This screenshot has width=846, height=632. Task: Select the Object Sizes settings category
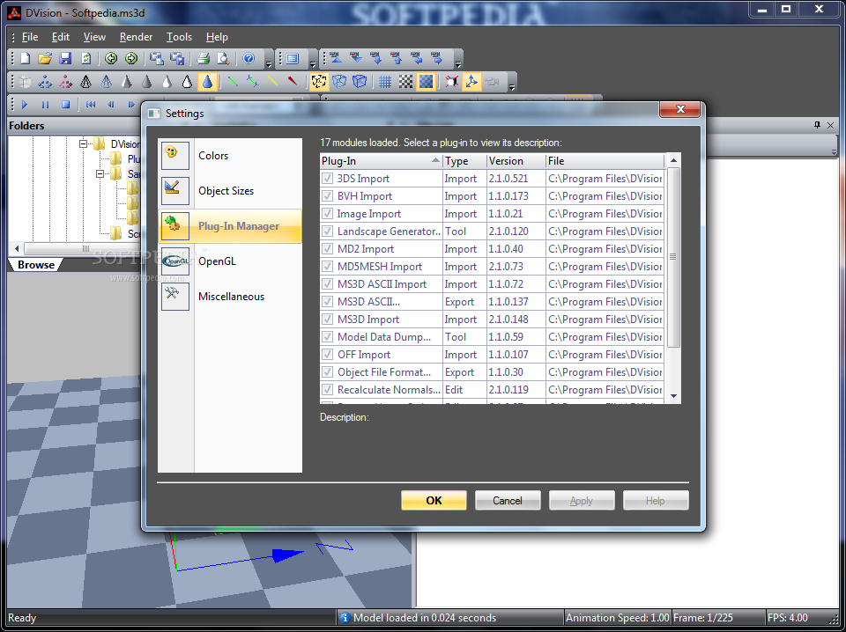tap(230, 191)
